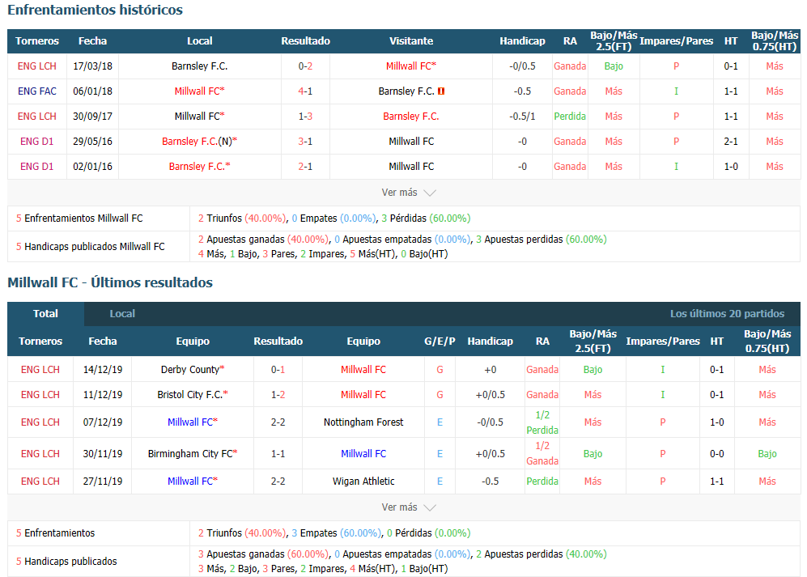Open Wigan Athletic team link
807x577 pixels.
coord(363,482)
